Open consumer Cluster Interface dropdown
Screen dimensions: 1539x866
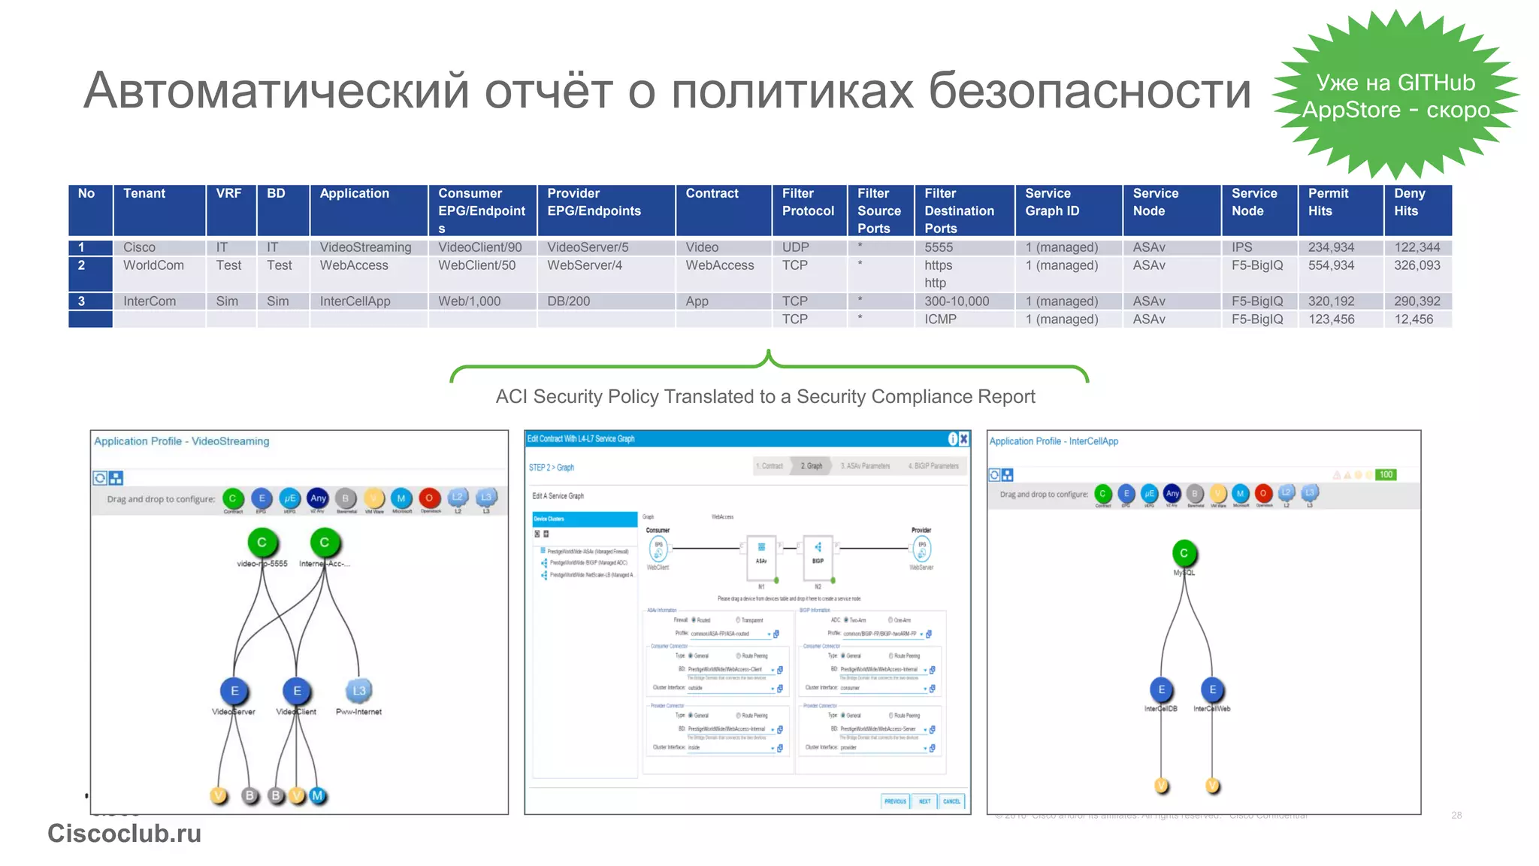pyautogui.click(x=925, y=689)
